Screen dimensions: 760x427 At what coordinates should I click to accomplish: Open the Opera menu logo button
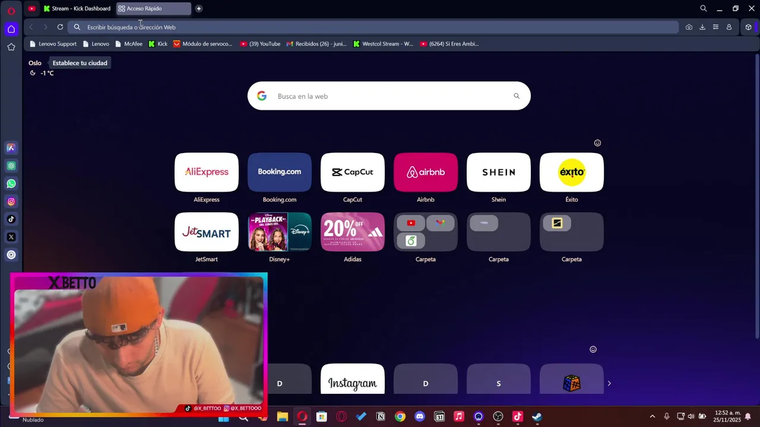pyautogui.click(x=11, y=11)
